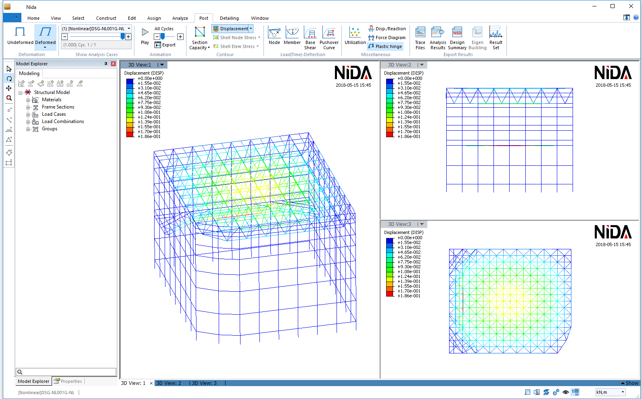The height and width of the screenshot is (399, 642).
Task: Pin the Model Explorer panel
Action: click(106, 64)
